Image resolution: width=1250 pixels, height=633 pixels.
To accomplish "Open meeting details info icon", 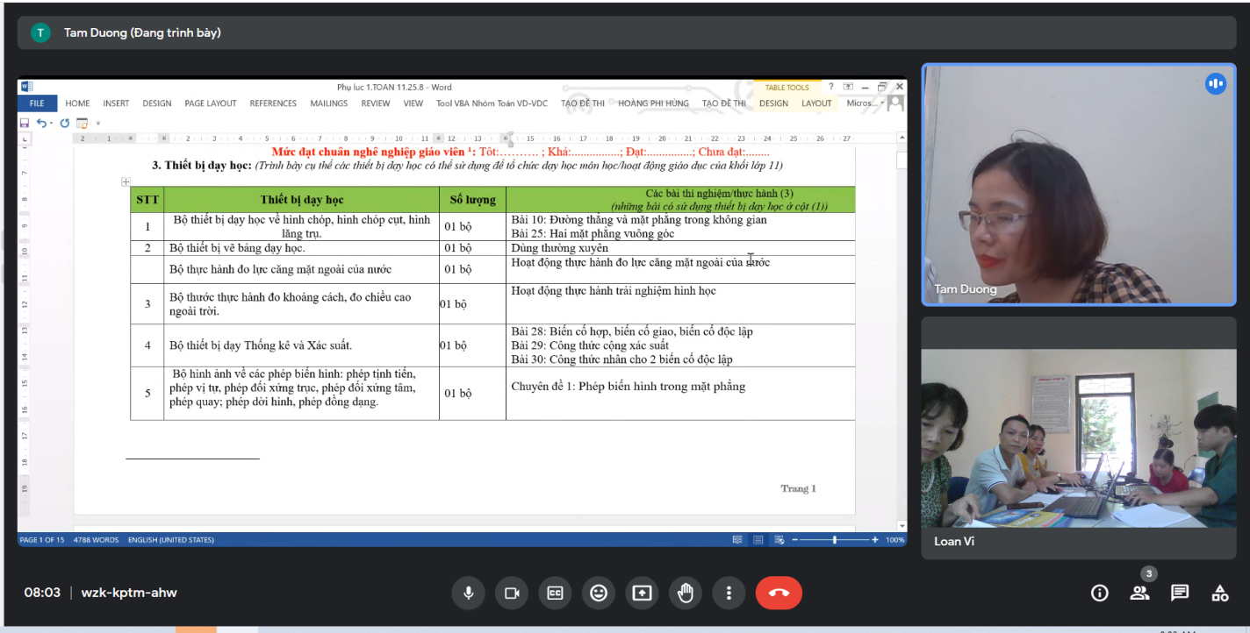I will point(1099,594).
